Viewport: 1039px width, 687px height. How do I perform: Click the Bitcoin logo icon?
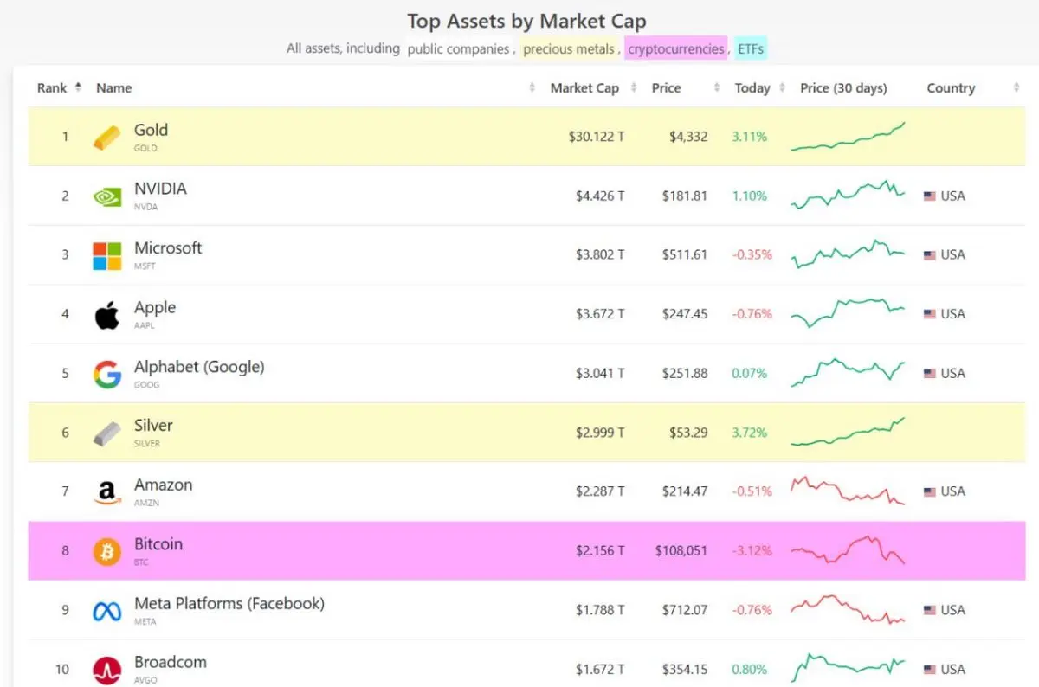click(107, 551)
